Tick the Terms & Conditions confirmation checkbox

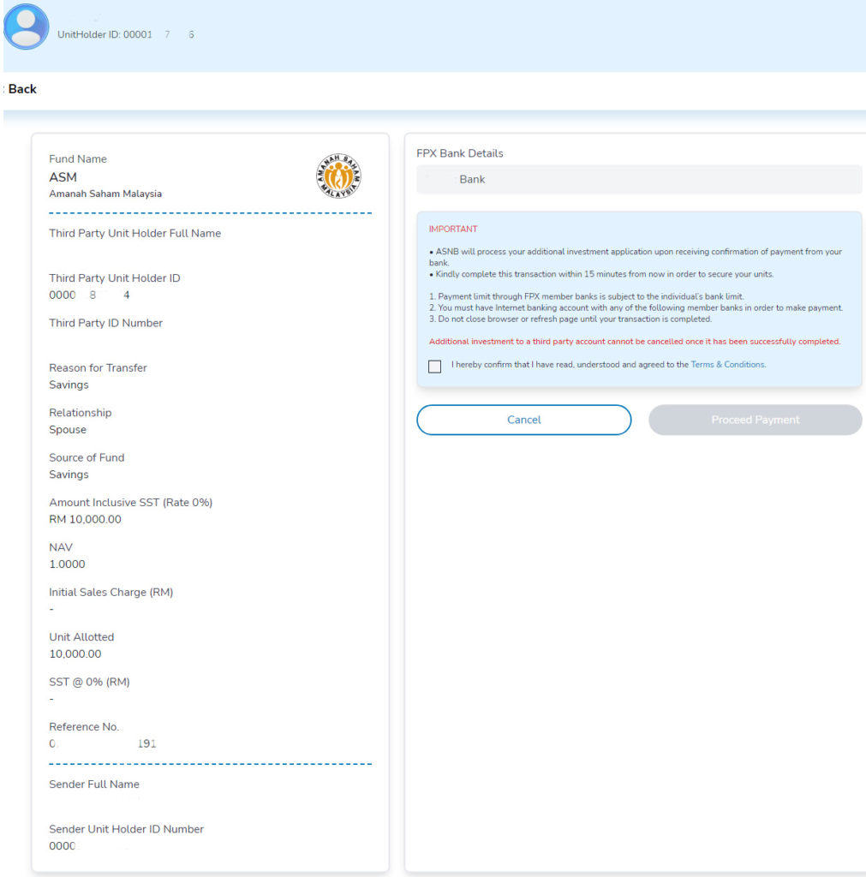(434, 367)
